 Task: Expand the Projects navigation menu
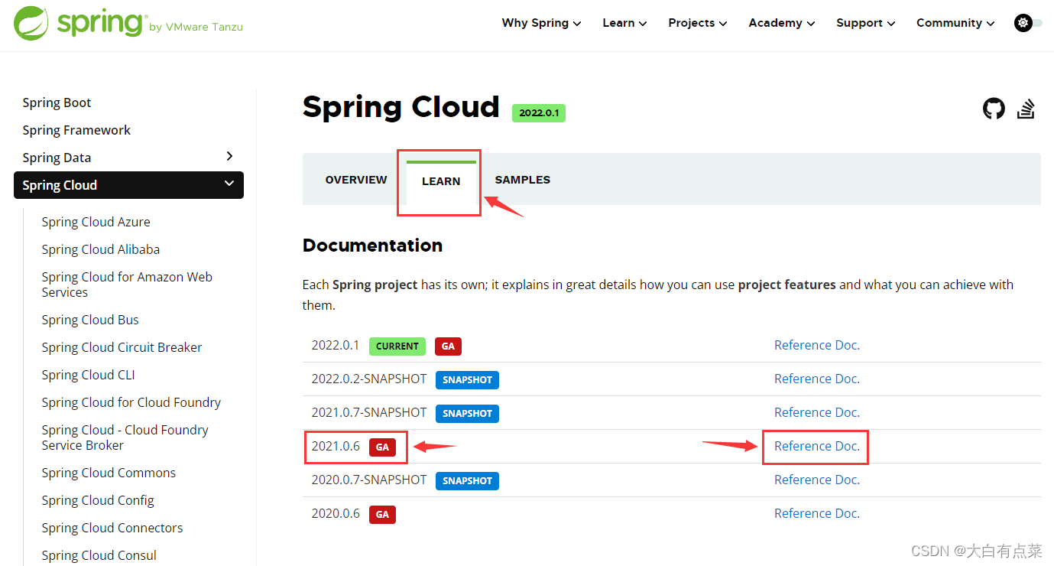697,23
